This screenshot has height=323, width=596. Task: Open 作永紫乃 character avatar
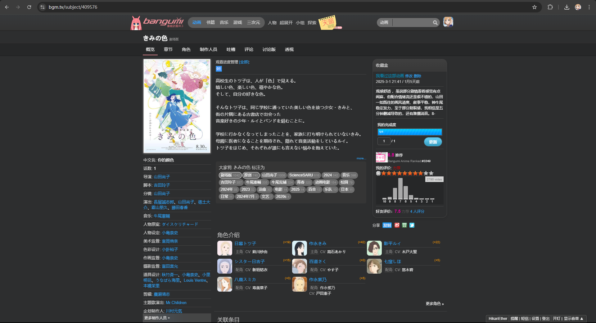tap(300, 284)
